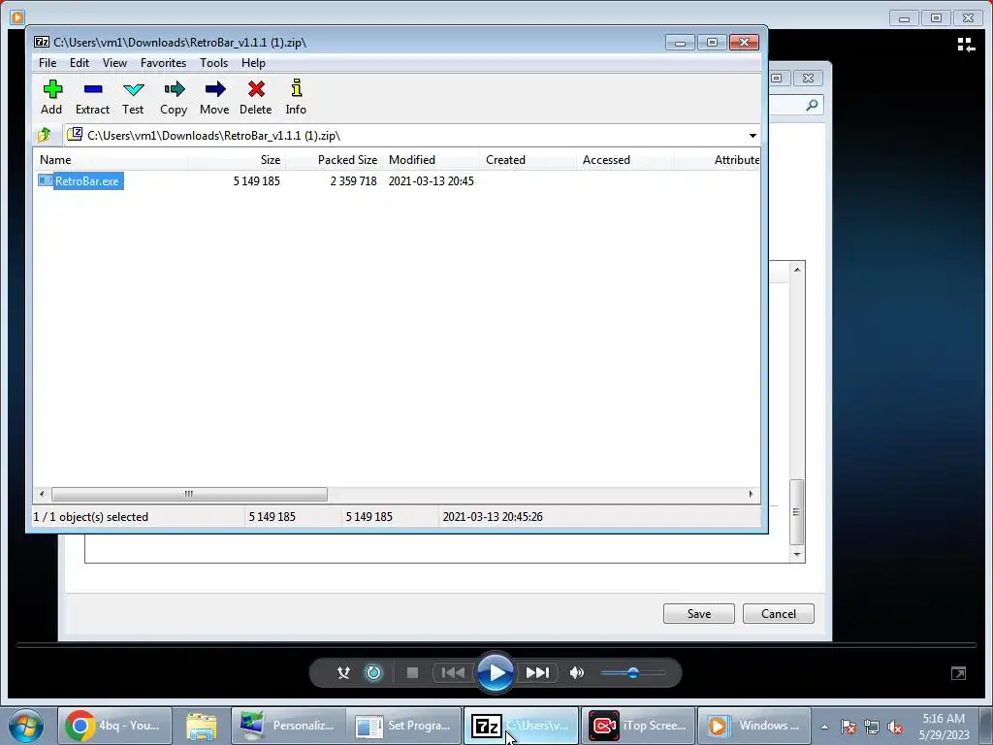
Task: Extract the archive with the Extract icon
Action: (x=92, y=97)
